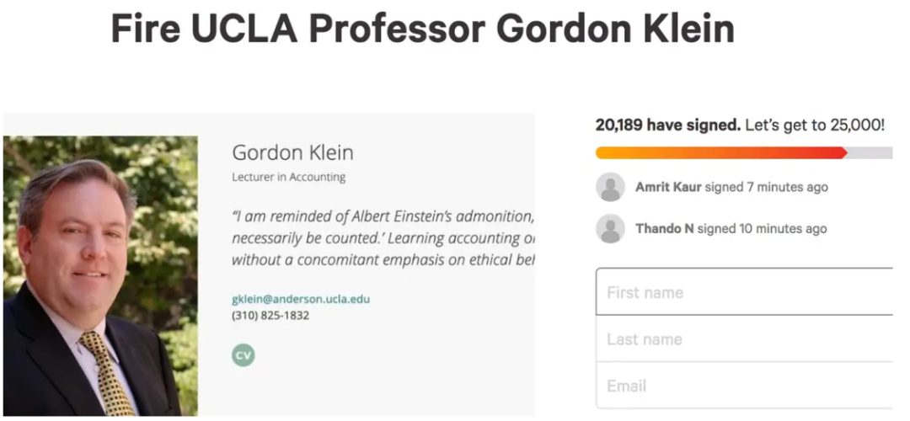Open the gklein@anderson.ucla.edu email link

tap(301, 299)
